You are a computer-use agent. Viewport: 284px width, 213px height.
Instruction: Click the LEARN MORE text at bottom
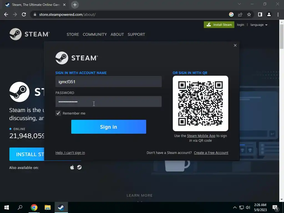(140, 196)
